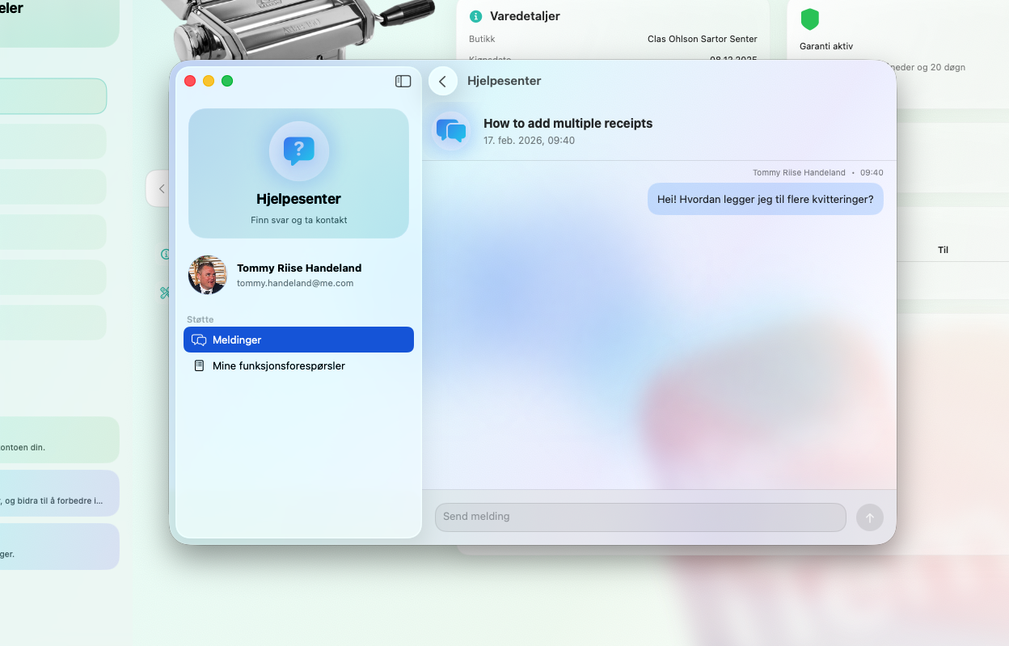Click Tommy Riise Handeland's profile picture
This screenshot has width=1009, height=646.
click(x=208, y=275)
